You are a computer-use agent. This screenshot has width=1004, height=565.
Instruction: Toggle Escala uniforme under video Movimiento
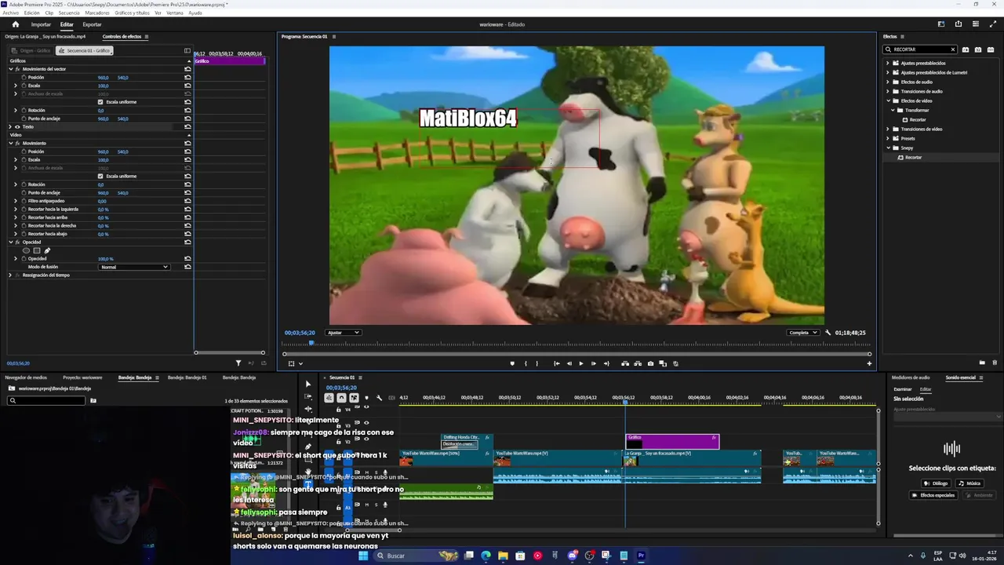(x=100, y=177)
